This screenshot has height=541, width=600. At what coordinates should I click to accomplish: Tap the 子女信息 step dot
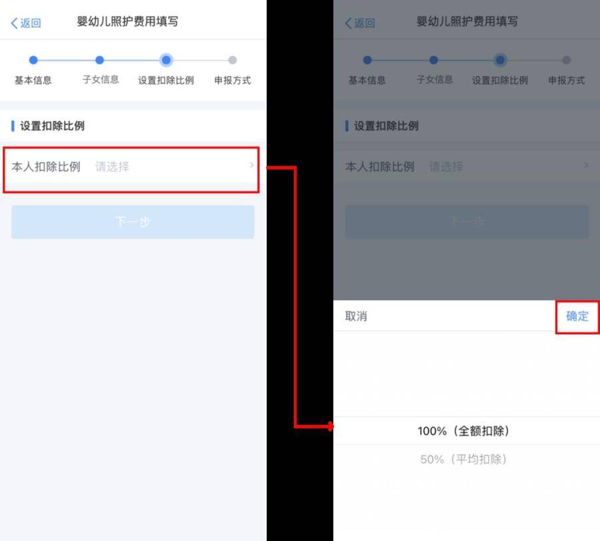[x=100, y=59]
